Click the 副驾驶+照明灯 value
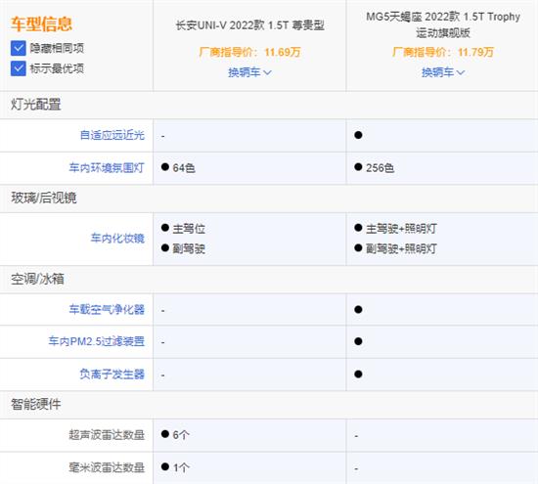The image size is (538, 484). coord(401,248)
